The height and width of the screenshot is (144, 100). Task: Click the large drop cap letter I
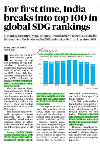click(6, 58)
